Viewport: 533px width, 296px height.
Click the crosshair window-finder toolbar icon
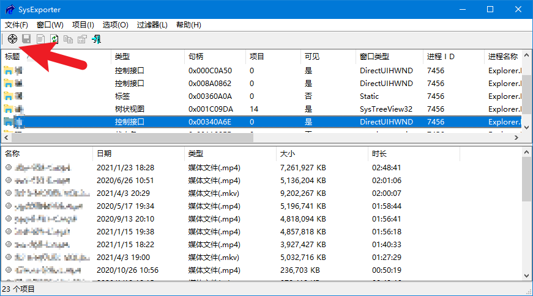coord(12,39)
